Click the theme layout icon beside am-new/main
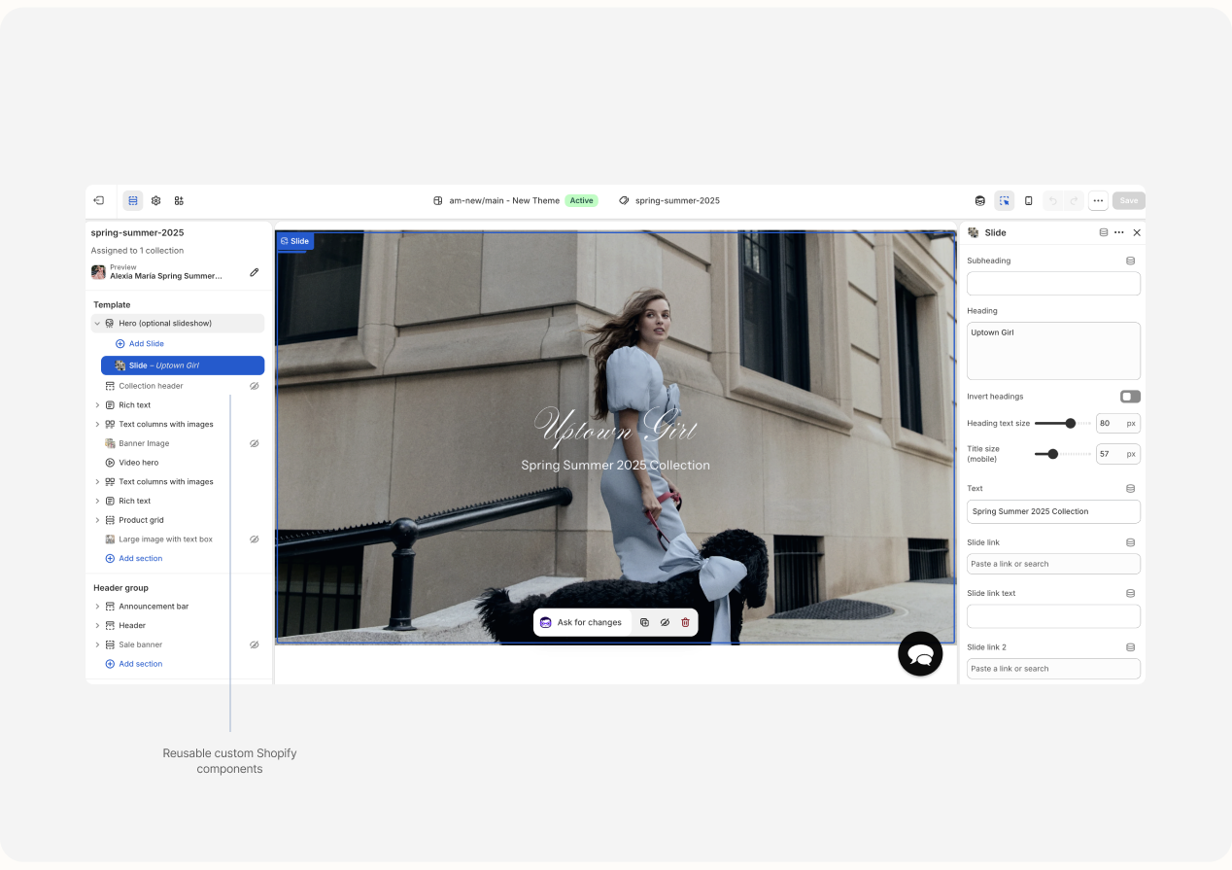 click(438, 200)
